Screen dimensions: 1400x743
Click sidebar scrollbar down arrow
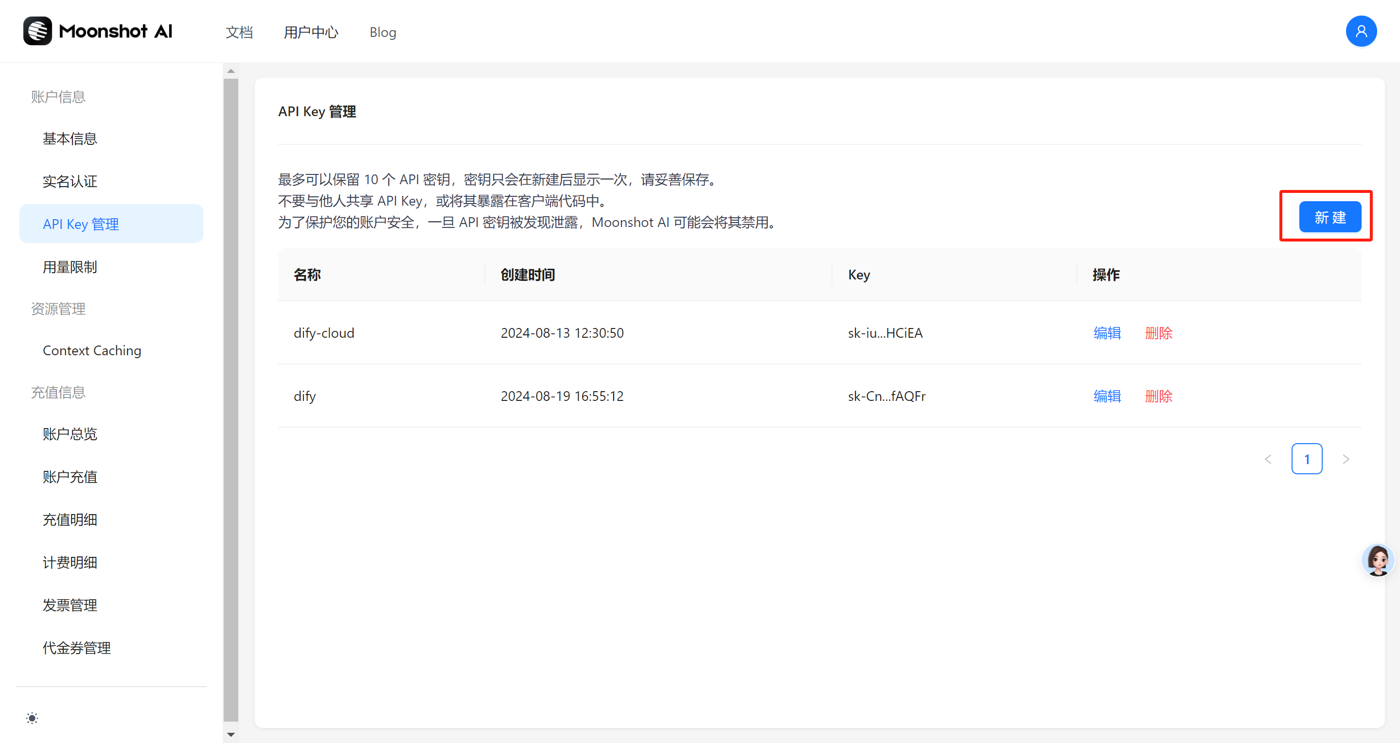[x=231, y=734]
